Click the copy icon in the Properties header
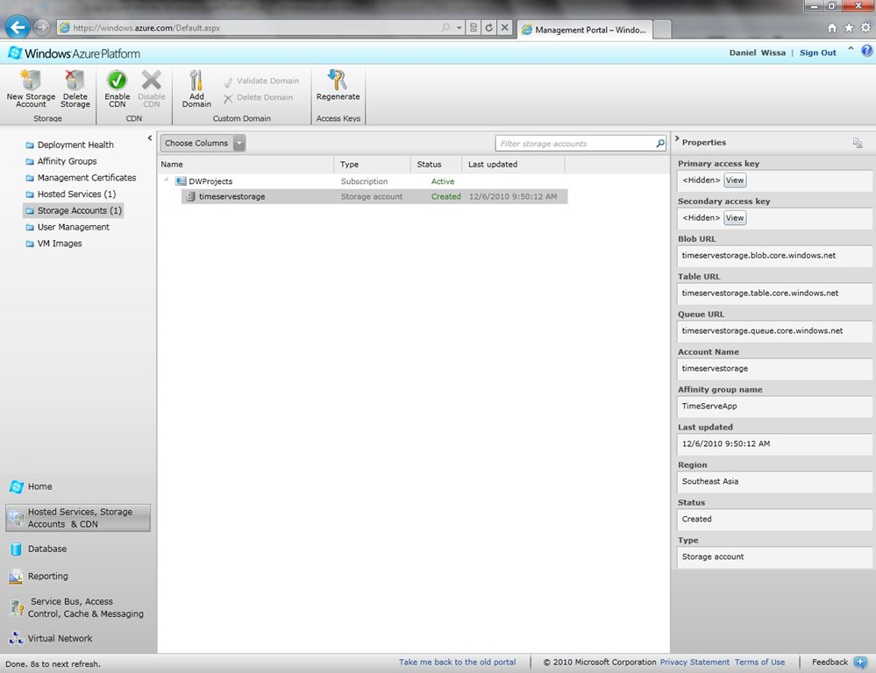The image size is (876, 673). pos(857,143)
